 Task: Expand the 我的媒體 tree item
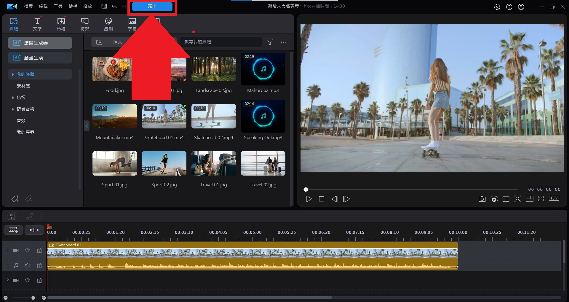coord(13,74)
